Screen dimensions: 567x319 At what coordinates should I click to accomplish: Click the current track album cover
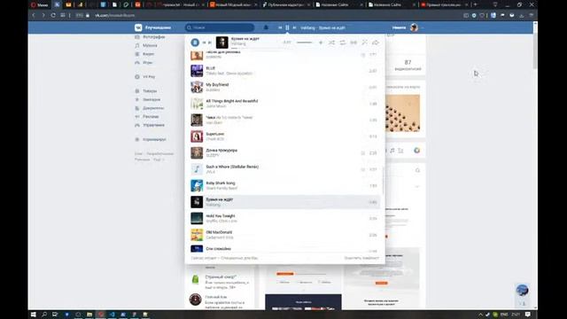[222, 43]
